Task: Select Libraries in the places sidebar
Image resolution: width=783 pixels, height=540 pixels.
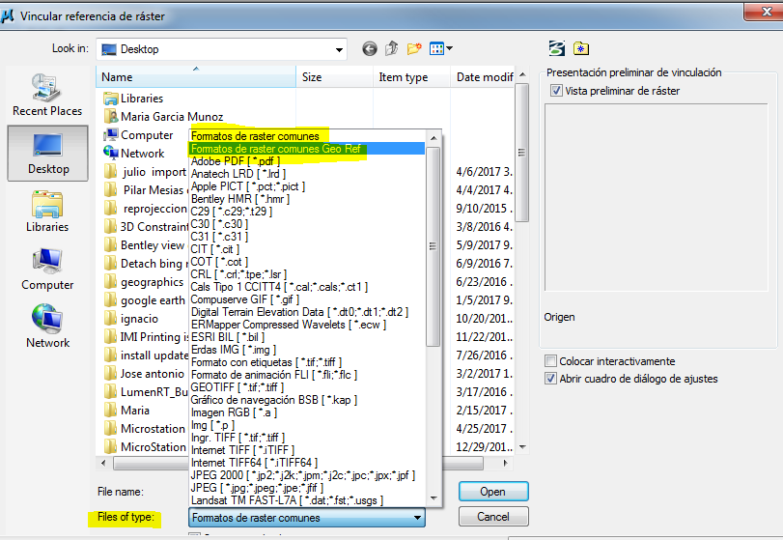Action: [47, 211]
